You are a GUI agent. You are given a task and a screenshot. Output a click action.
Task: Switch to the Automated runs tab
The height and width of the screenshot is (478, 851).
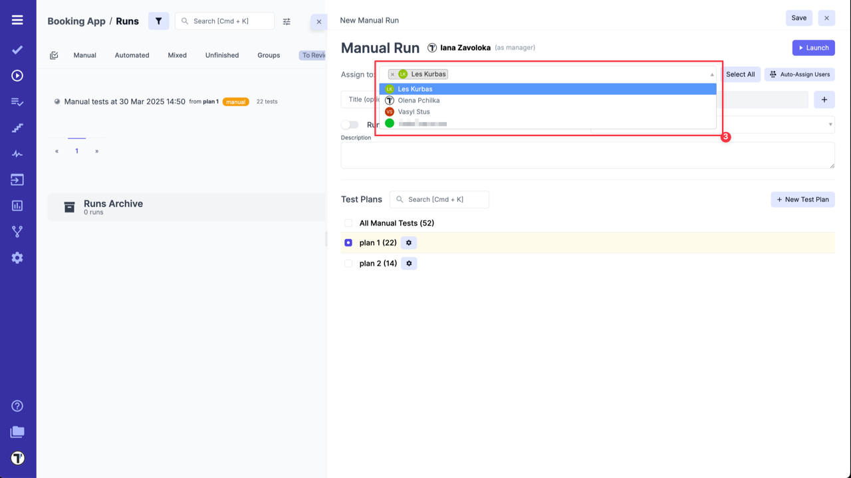pos(132,55)
